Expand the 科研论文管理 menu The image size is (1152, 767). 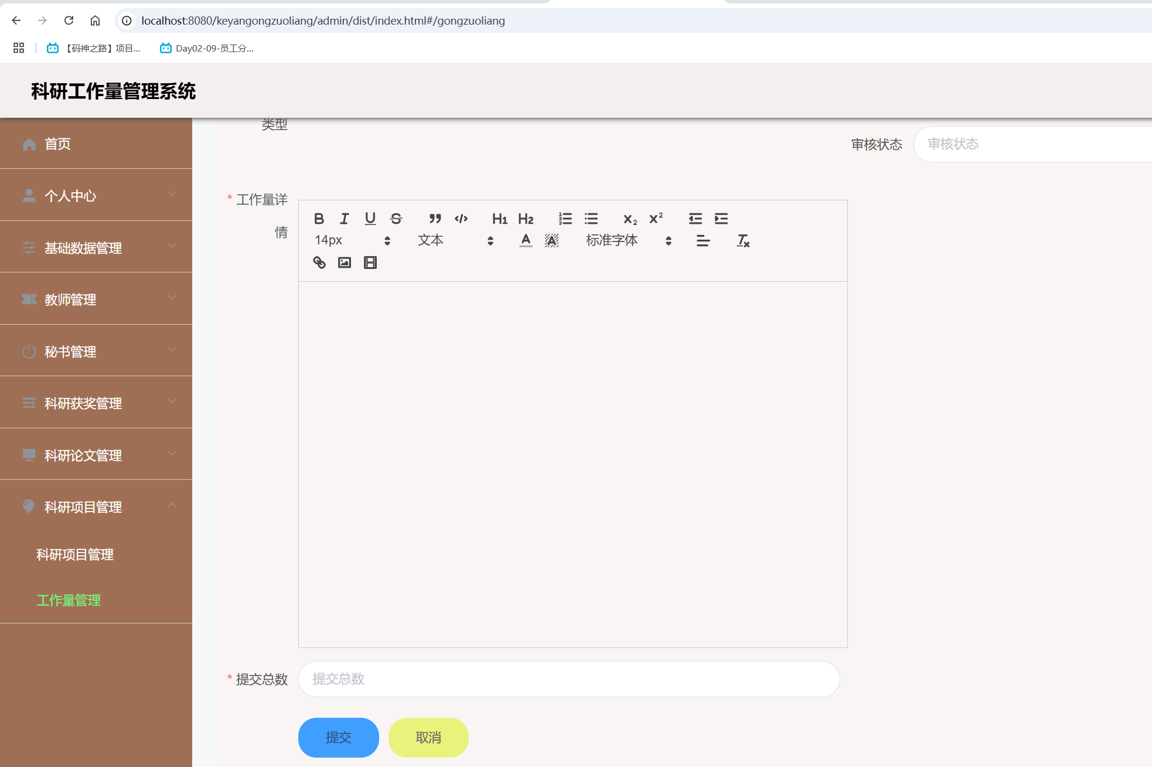pyautogui.click(x=96, y=455)
